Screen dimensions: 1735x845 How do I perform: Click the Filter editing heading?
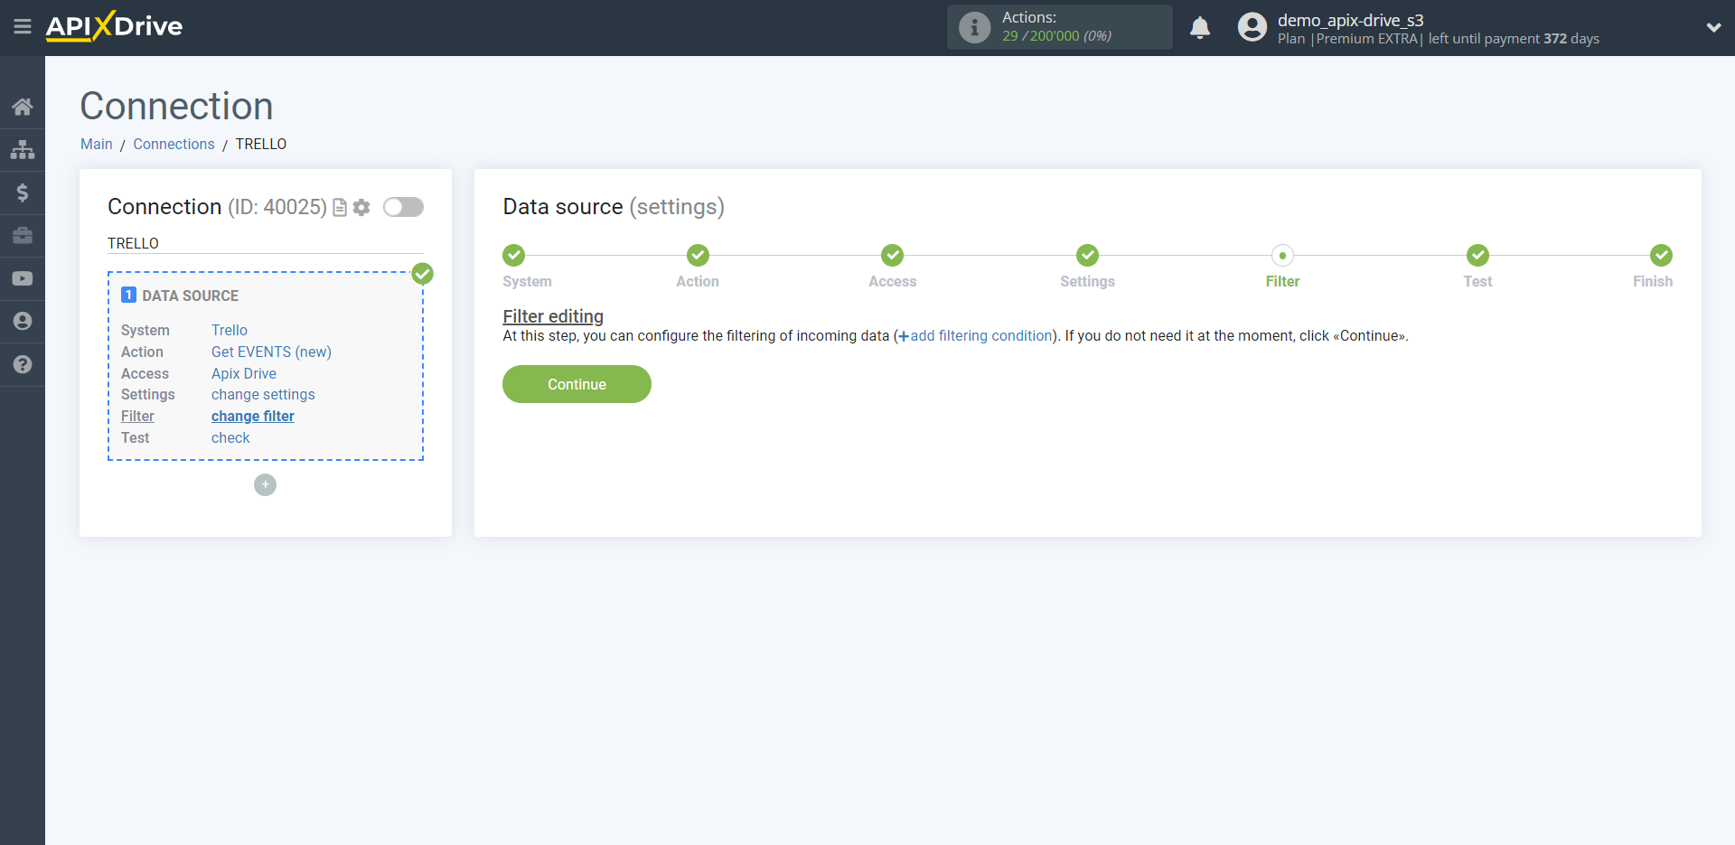click(x=553, y=316)
